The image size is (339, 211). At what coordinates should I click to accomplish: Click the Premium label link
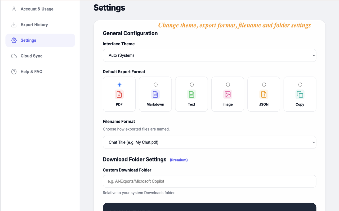pyautogui.click(x=179, y=160)
